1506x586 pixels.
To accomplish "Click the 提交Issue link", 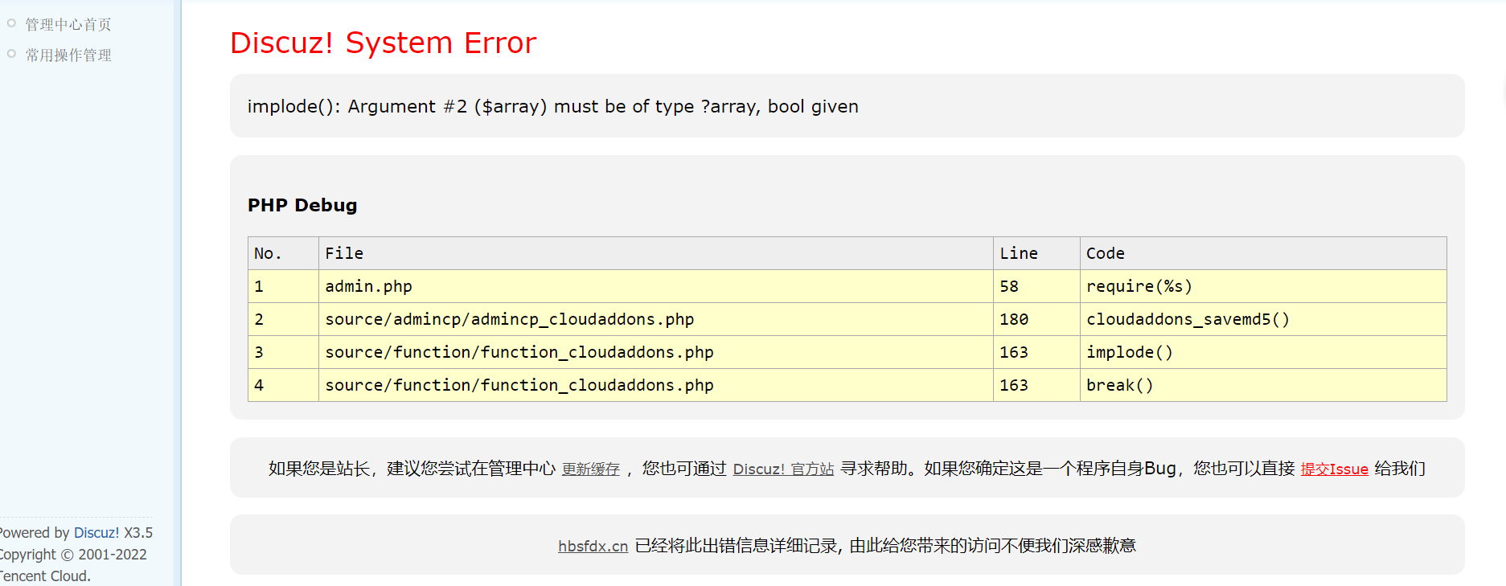I will pos(1334,469).
